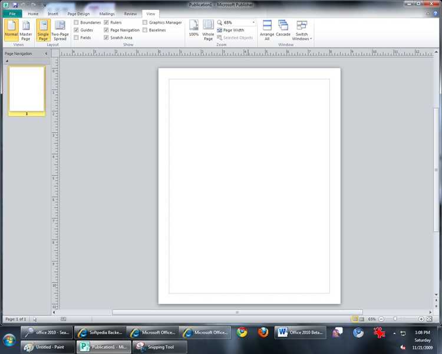Viewport: 442px width, 354px height.
Task: Click Arrange All windows
Action: (x=267, y=30)
